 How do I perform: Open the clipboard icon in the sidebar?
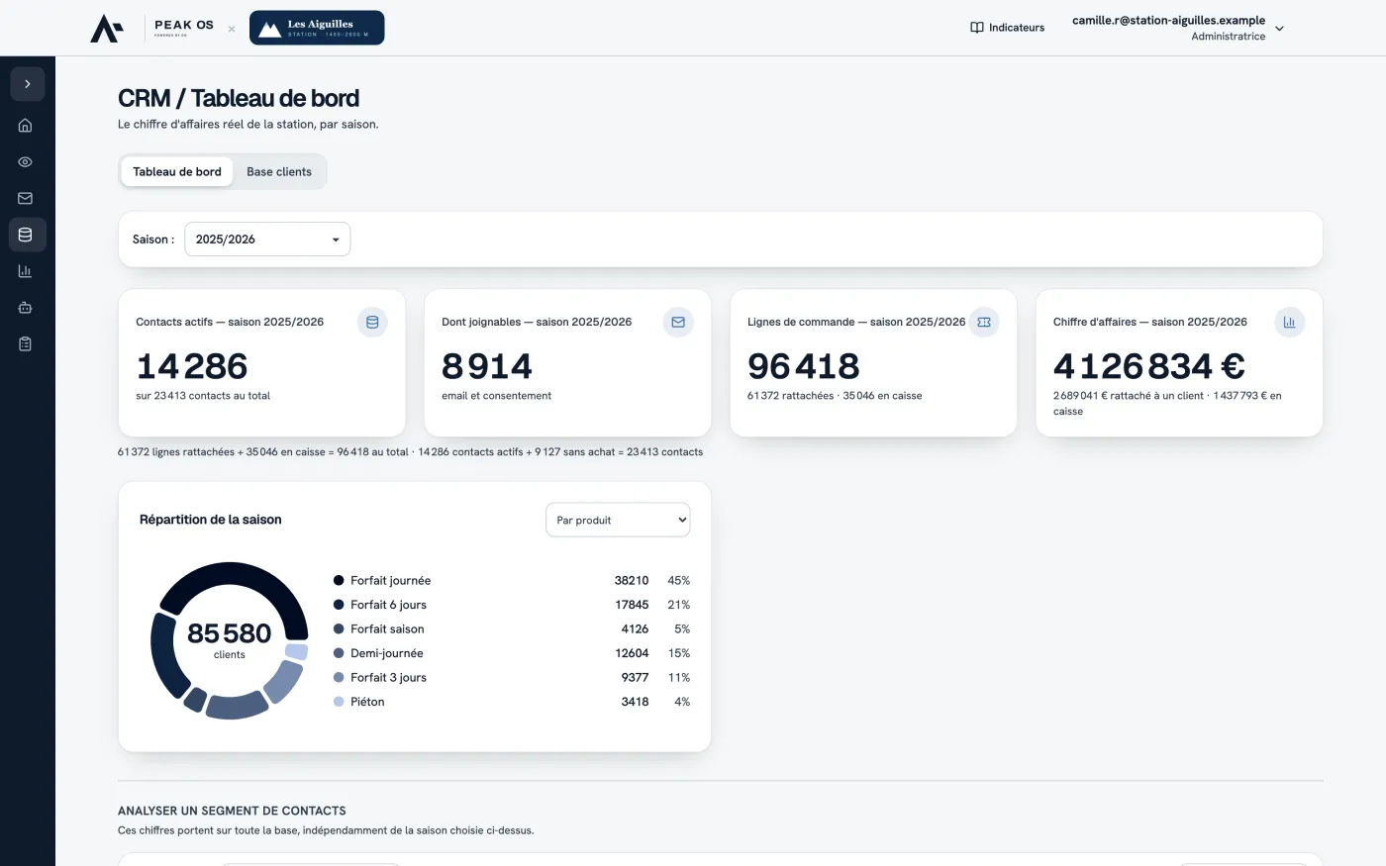[26, 343]
